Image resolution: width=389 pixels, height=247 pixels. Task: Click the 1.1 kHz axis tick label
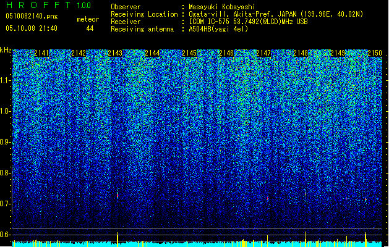click(x=6, y=80)
